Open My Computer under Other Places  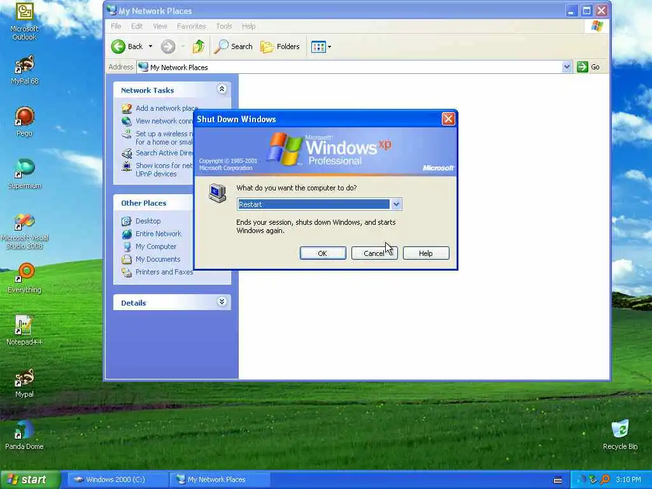(x=156, y=246)
